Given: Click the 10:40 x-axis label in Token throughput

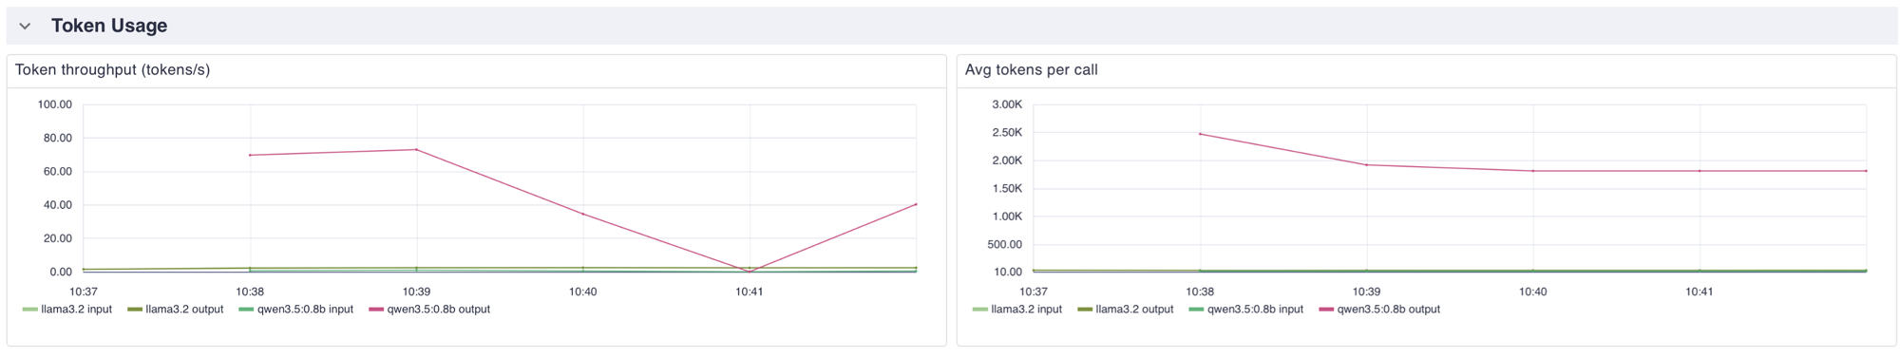Looking at the screenshot, I should pyautogui.click(x=582, y=292).
